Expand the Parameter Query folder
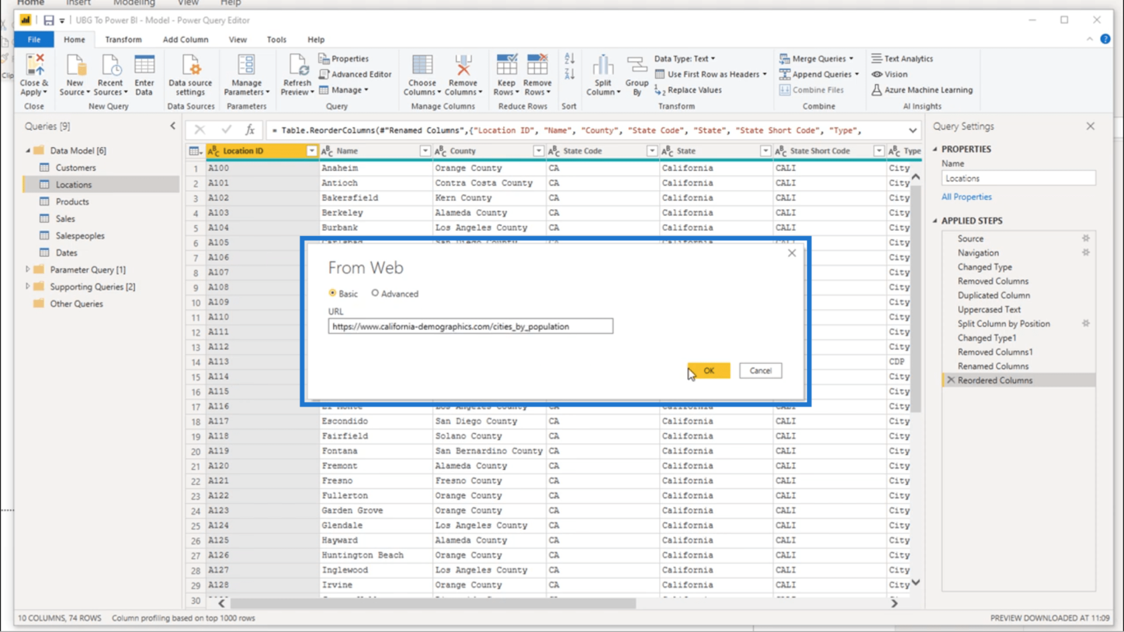The height and width of the screenshot is (632, 1124). click(27, 270)
